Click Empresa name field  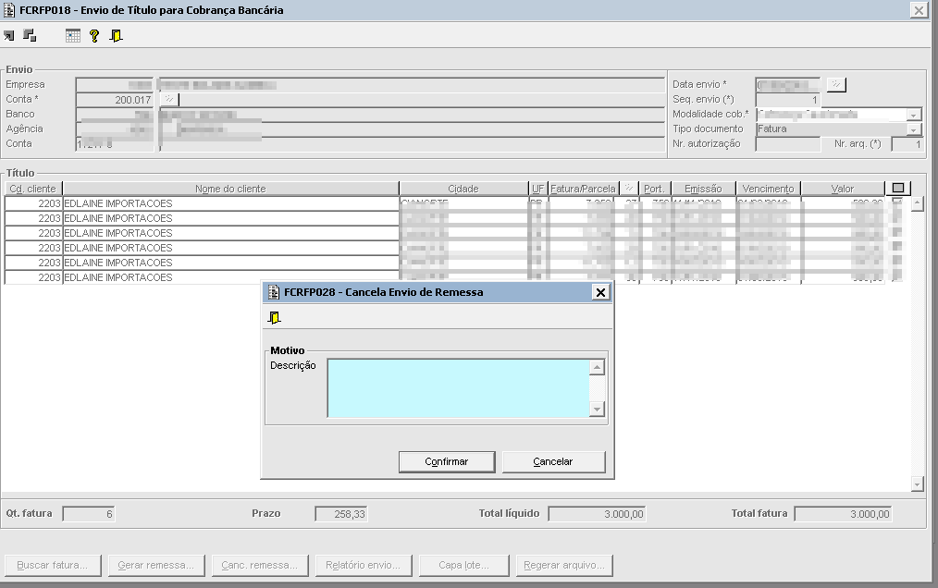[x=412, y=85]
